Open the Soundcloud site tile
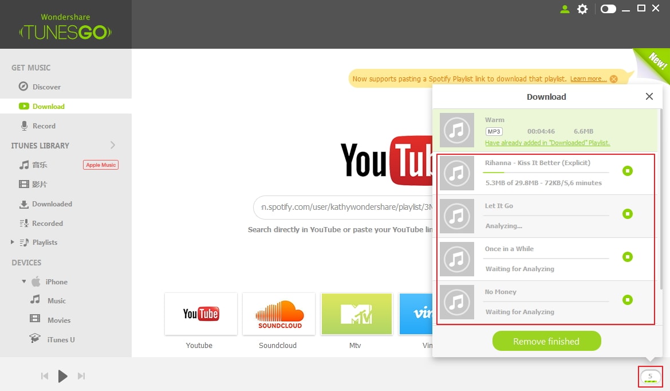The image size is (670, 391). click(x=279, y=314)
